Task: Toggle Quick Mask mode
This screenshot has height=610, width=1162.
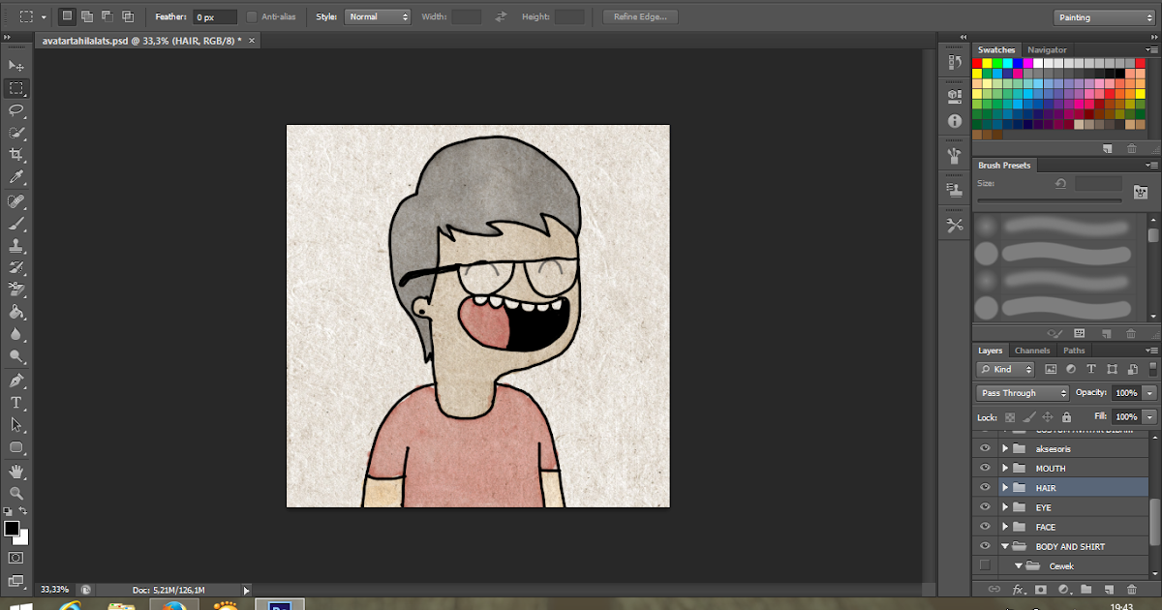Action: point(16,558)
